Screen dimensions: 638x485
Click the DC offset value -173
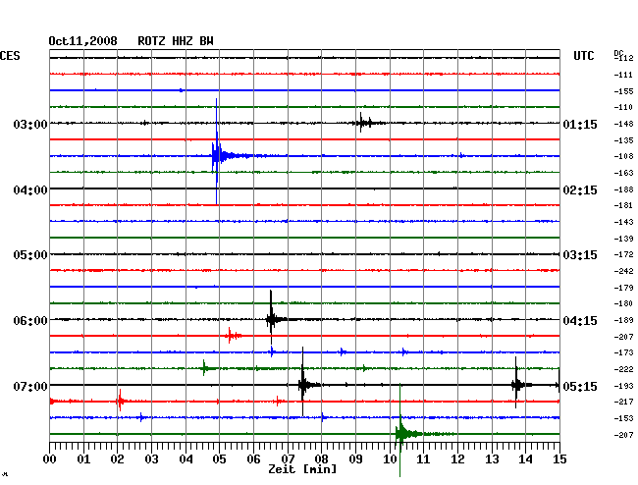point(623,352)
